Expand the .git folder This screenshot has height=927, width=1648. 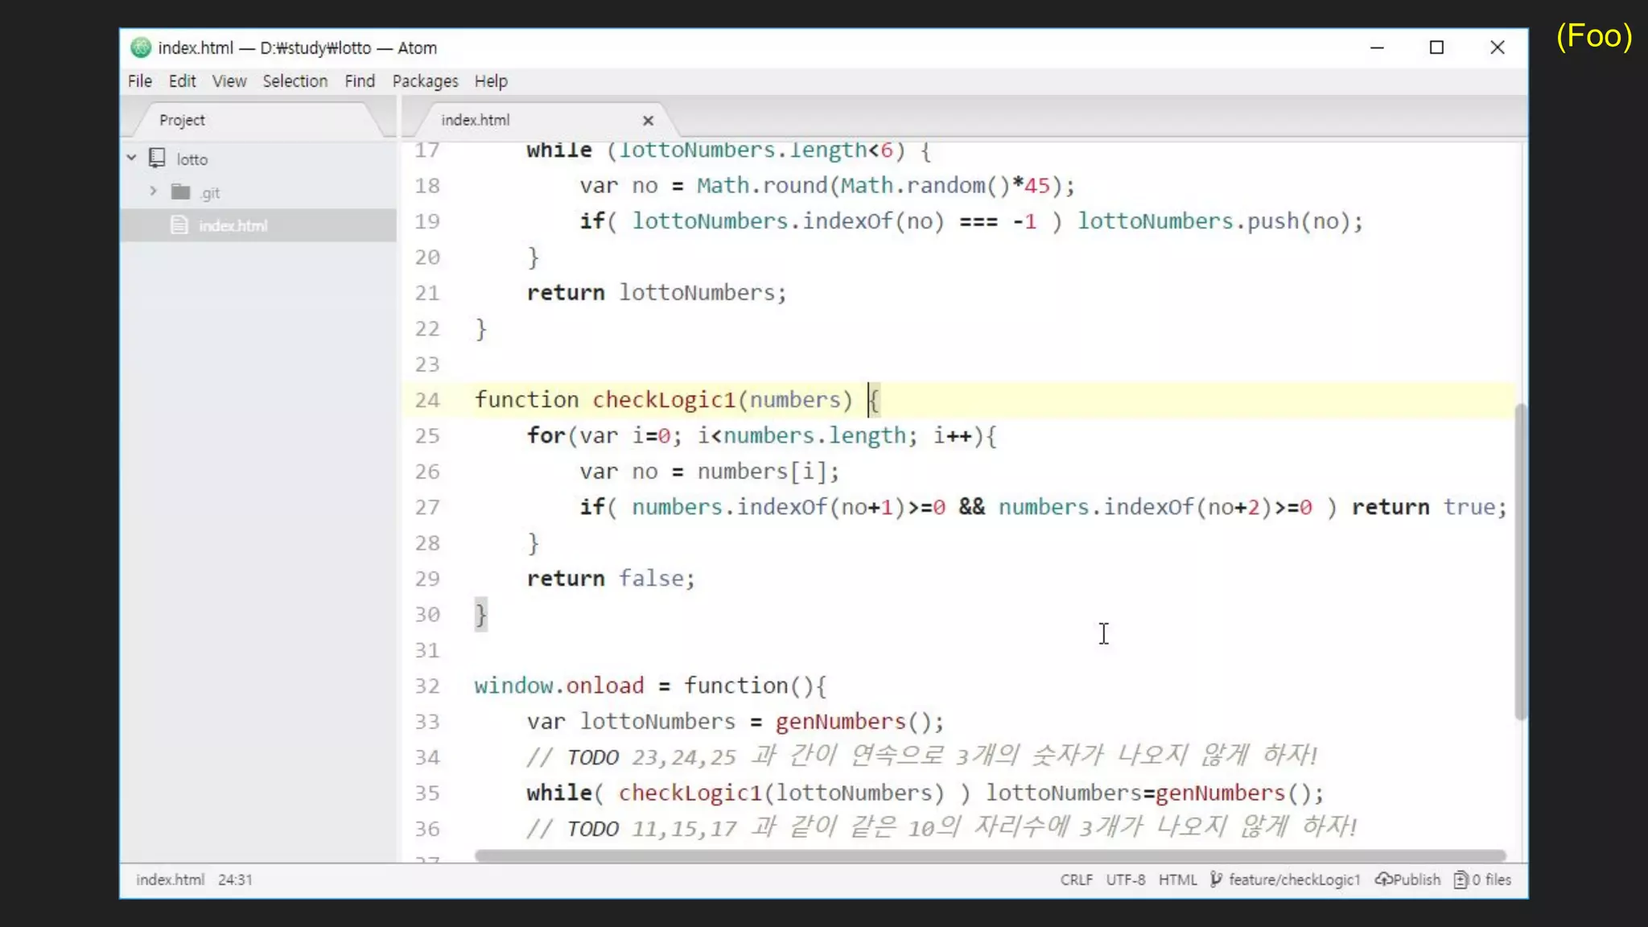(x=153, y=192)
